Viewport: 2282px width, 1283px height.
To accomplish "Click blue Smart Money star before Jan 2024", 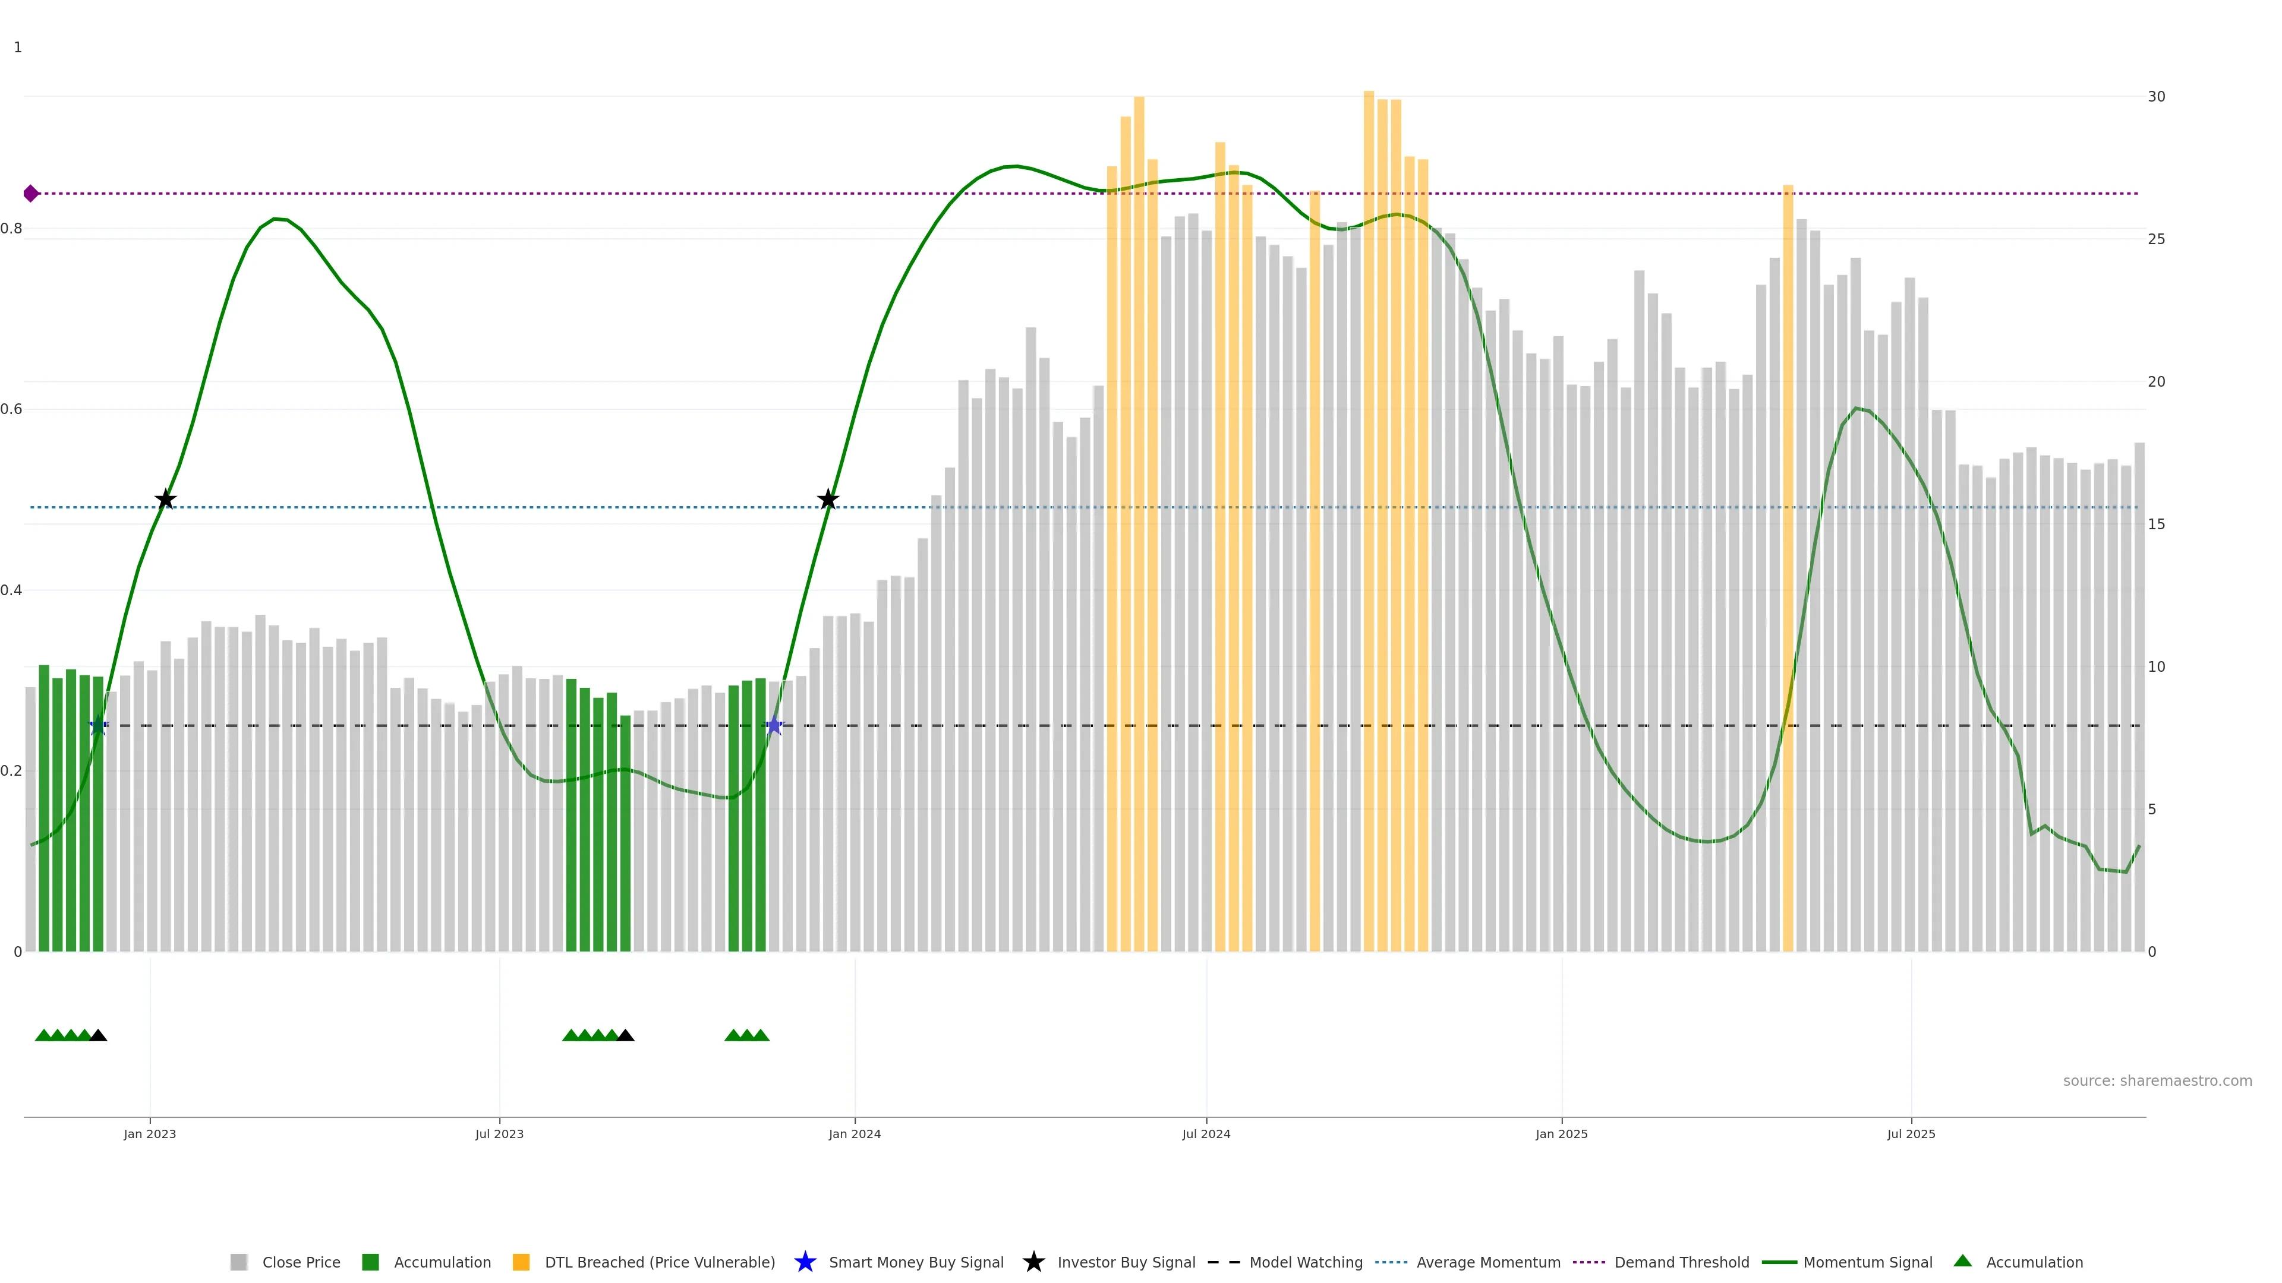I will 774,726.
